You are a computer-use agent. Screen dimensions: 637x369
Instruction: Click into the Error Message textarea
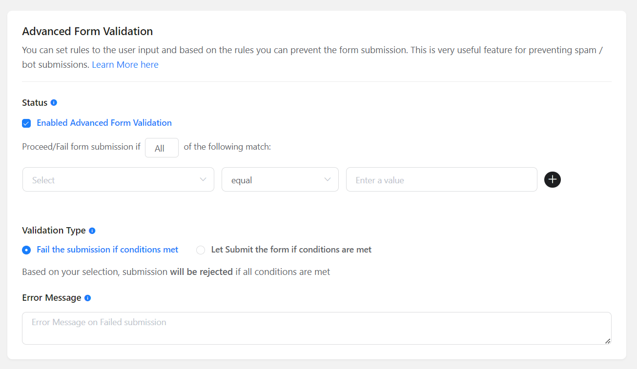click(x=316, y=328)
